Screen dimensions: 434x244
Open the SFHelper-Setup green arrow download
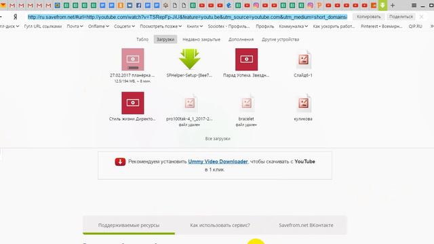(x=190, y=59)
